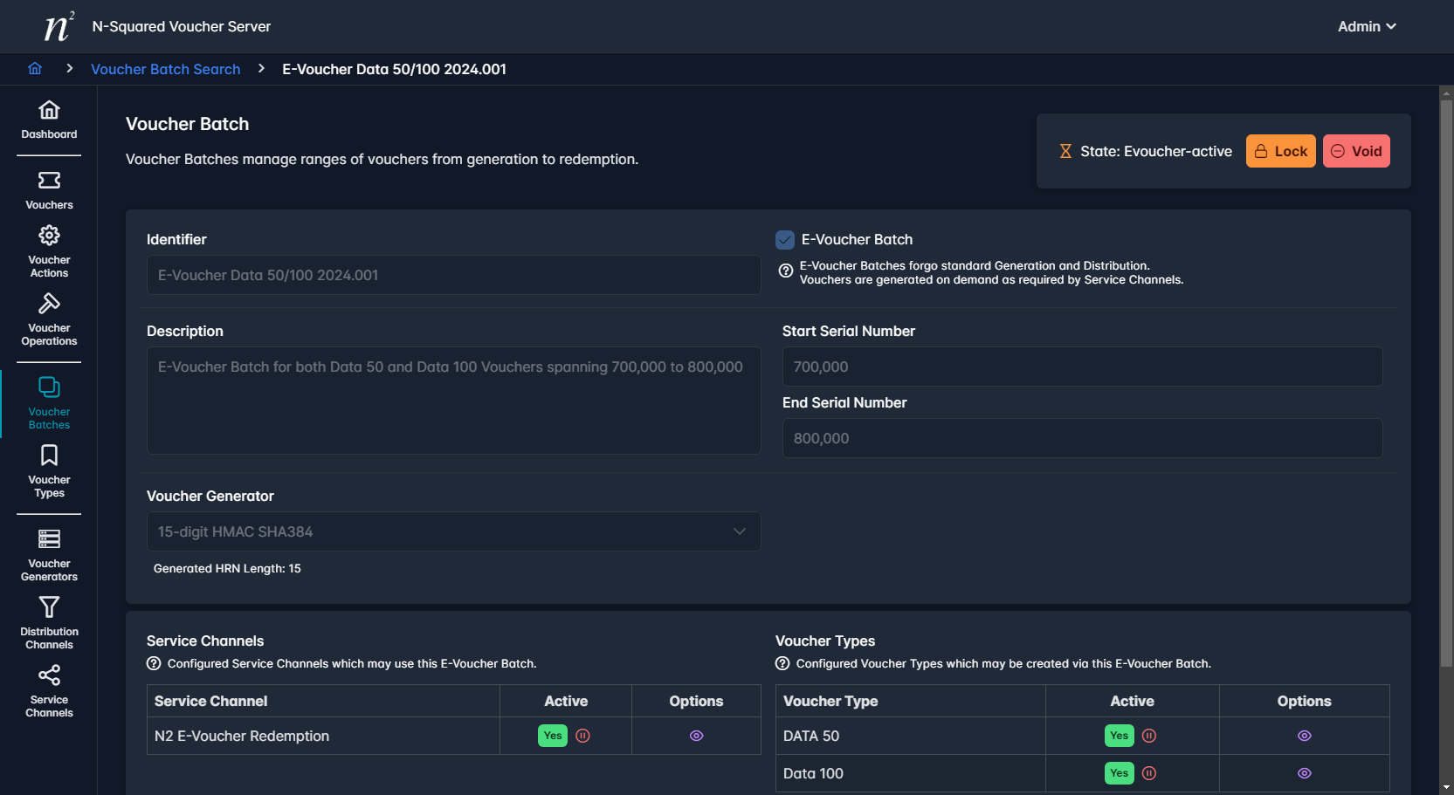Go to the Vouchers section
The height and width of the screenshot is (795, 1454).
pos(49,190)
